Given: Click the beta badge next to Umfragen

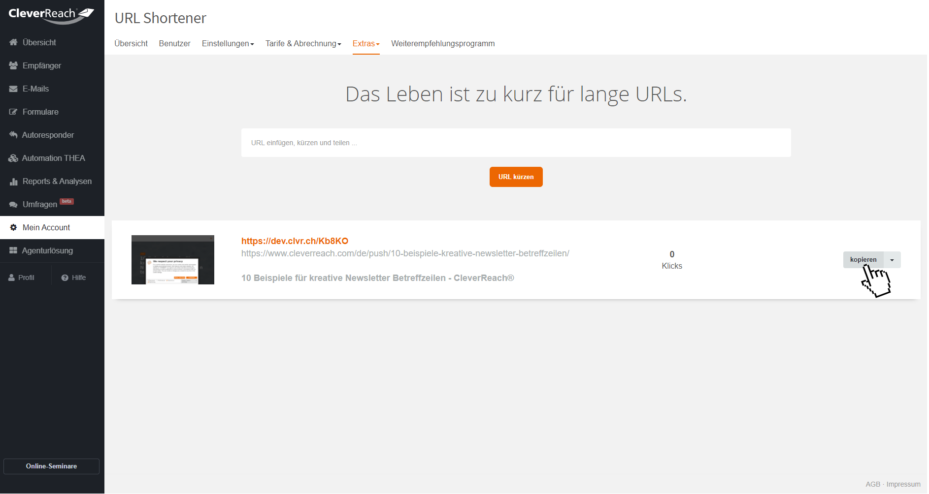Looking at the screenshot, I should (x=66, y=201).
